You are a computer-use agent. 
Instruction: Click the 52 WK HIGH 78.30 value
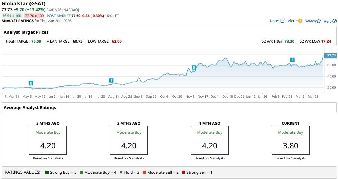coord(289,41)
